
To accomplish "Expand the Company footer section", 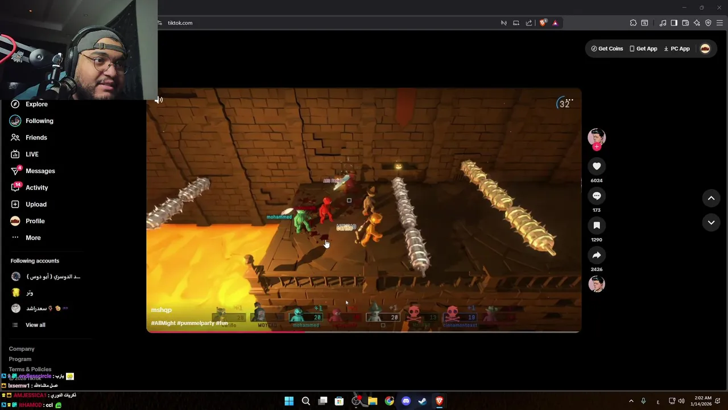I will (22, 349).
